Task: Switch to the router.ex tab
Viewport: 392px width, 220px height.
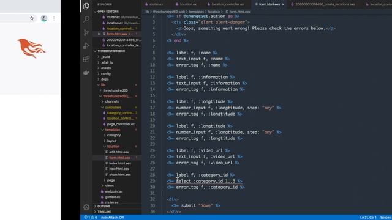Action: tap(154, 4)
